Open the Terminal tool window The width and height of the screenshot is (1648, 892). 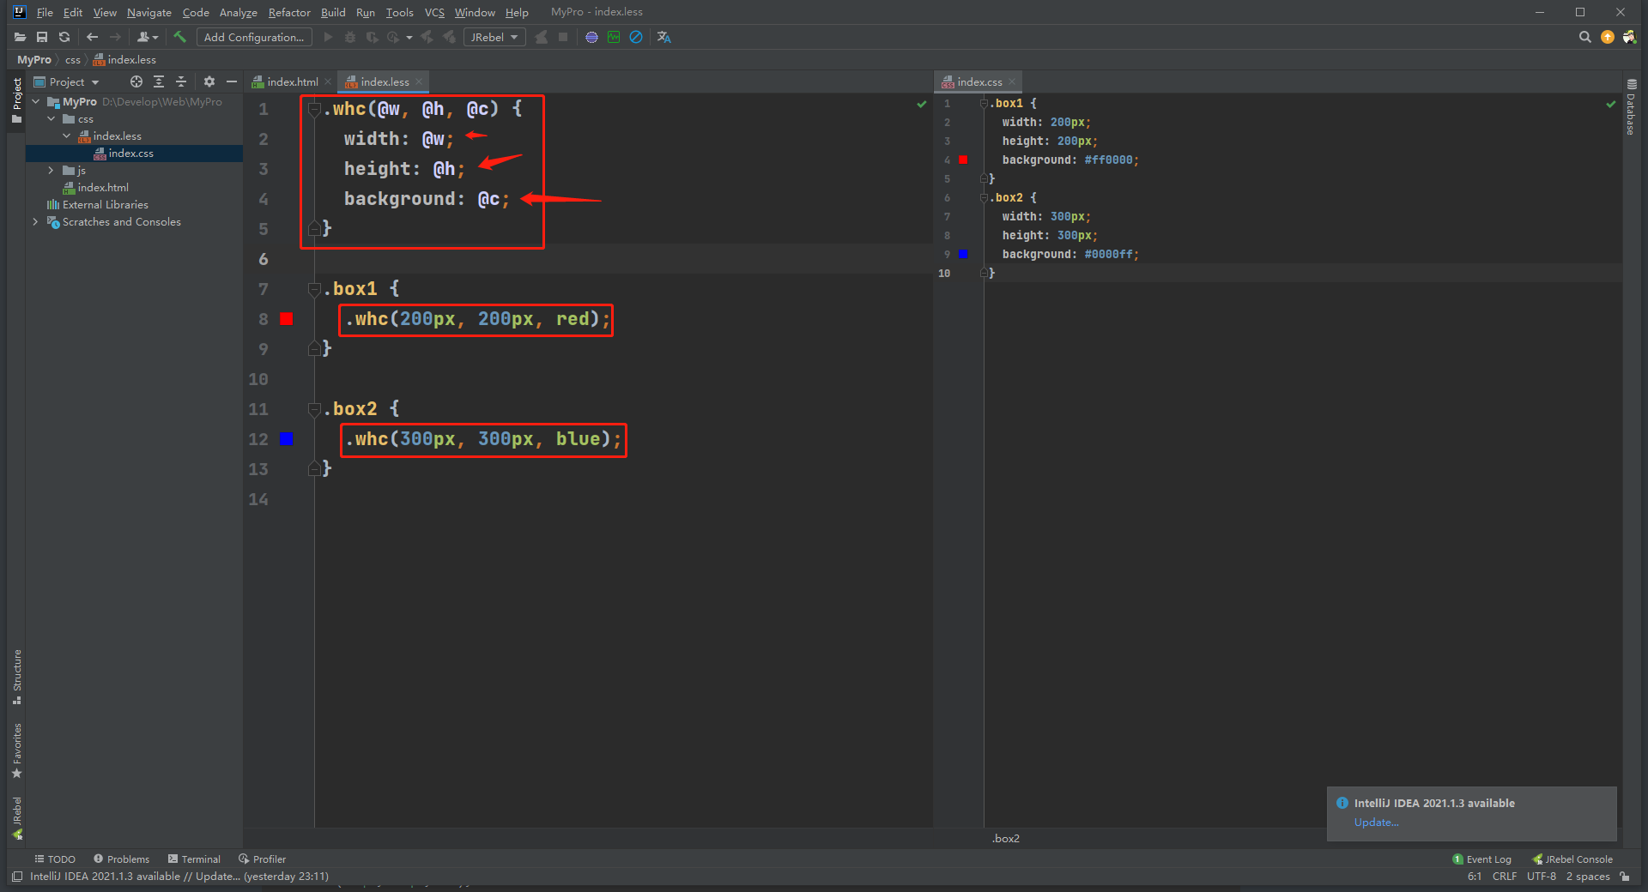[194, 859]
